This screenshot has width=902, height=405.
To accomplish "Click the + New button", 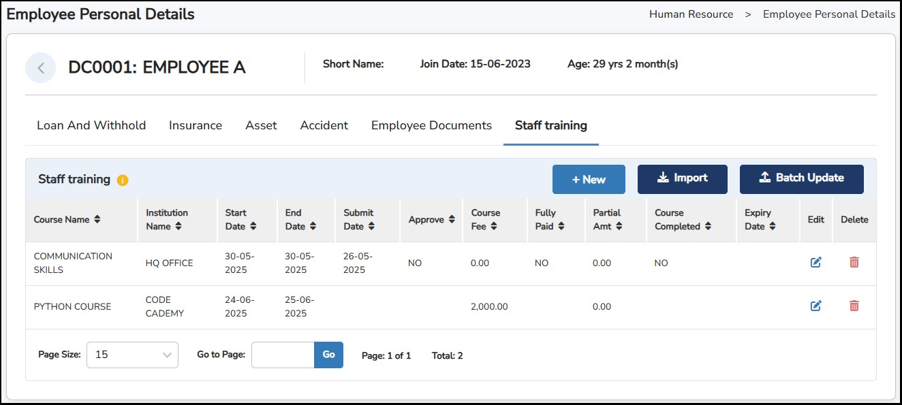I will (x=589, y=180).
